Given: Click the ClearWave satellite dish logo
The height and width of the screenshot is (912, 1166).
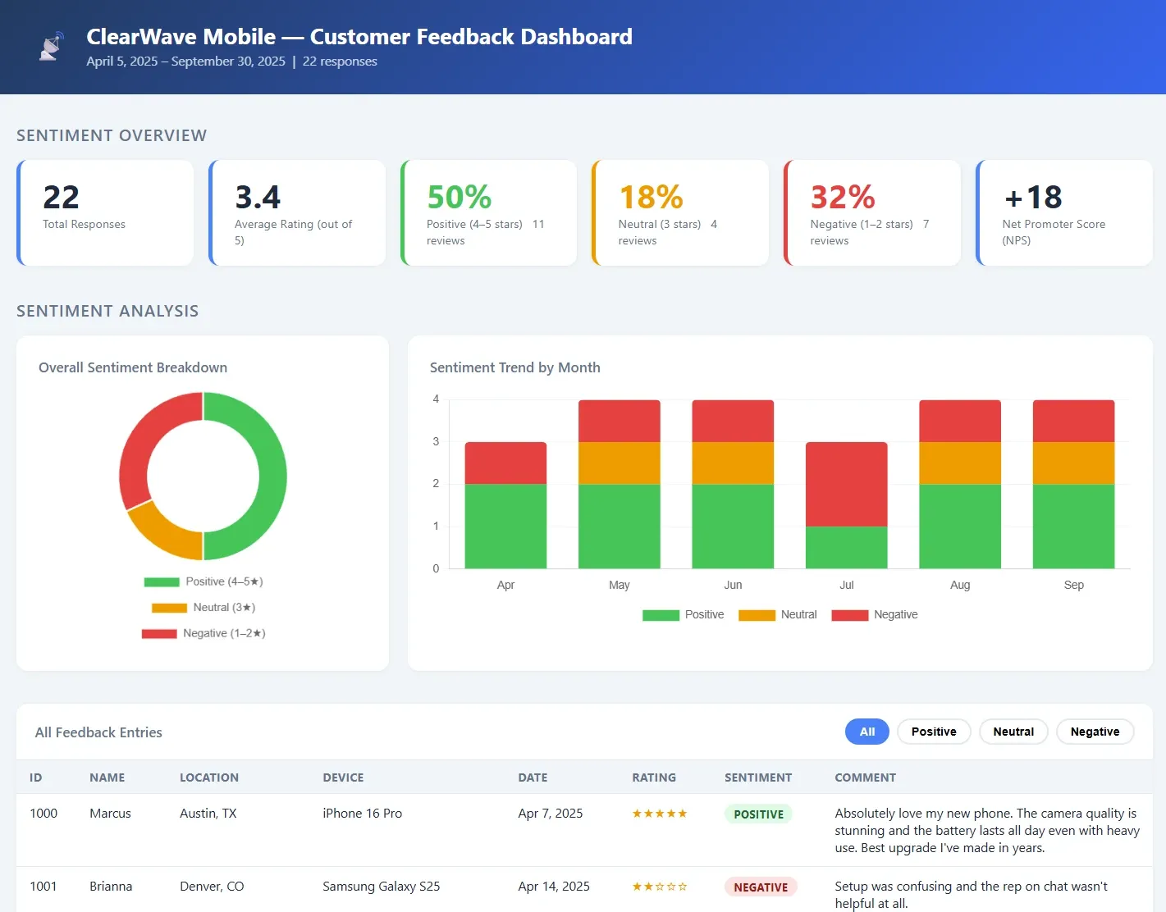Looking at the screenshot, I should coord(52,47).
